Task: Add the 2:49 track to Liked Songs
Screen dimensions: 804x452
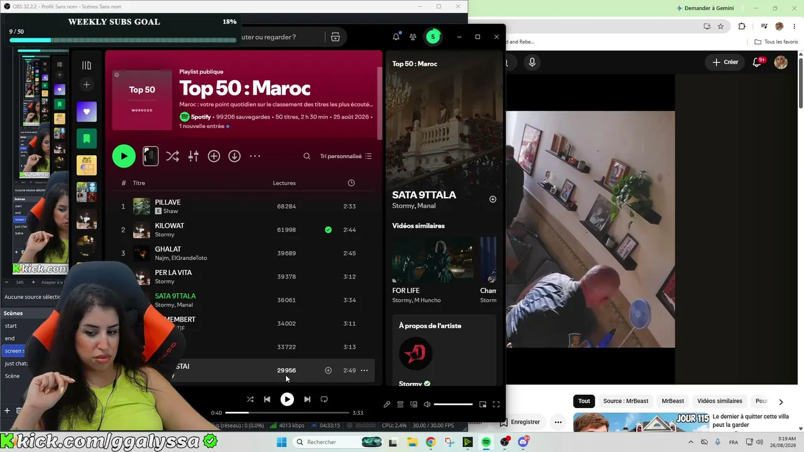Action: 328,370
